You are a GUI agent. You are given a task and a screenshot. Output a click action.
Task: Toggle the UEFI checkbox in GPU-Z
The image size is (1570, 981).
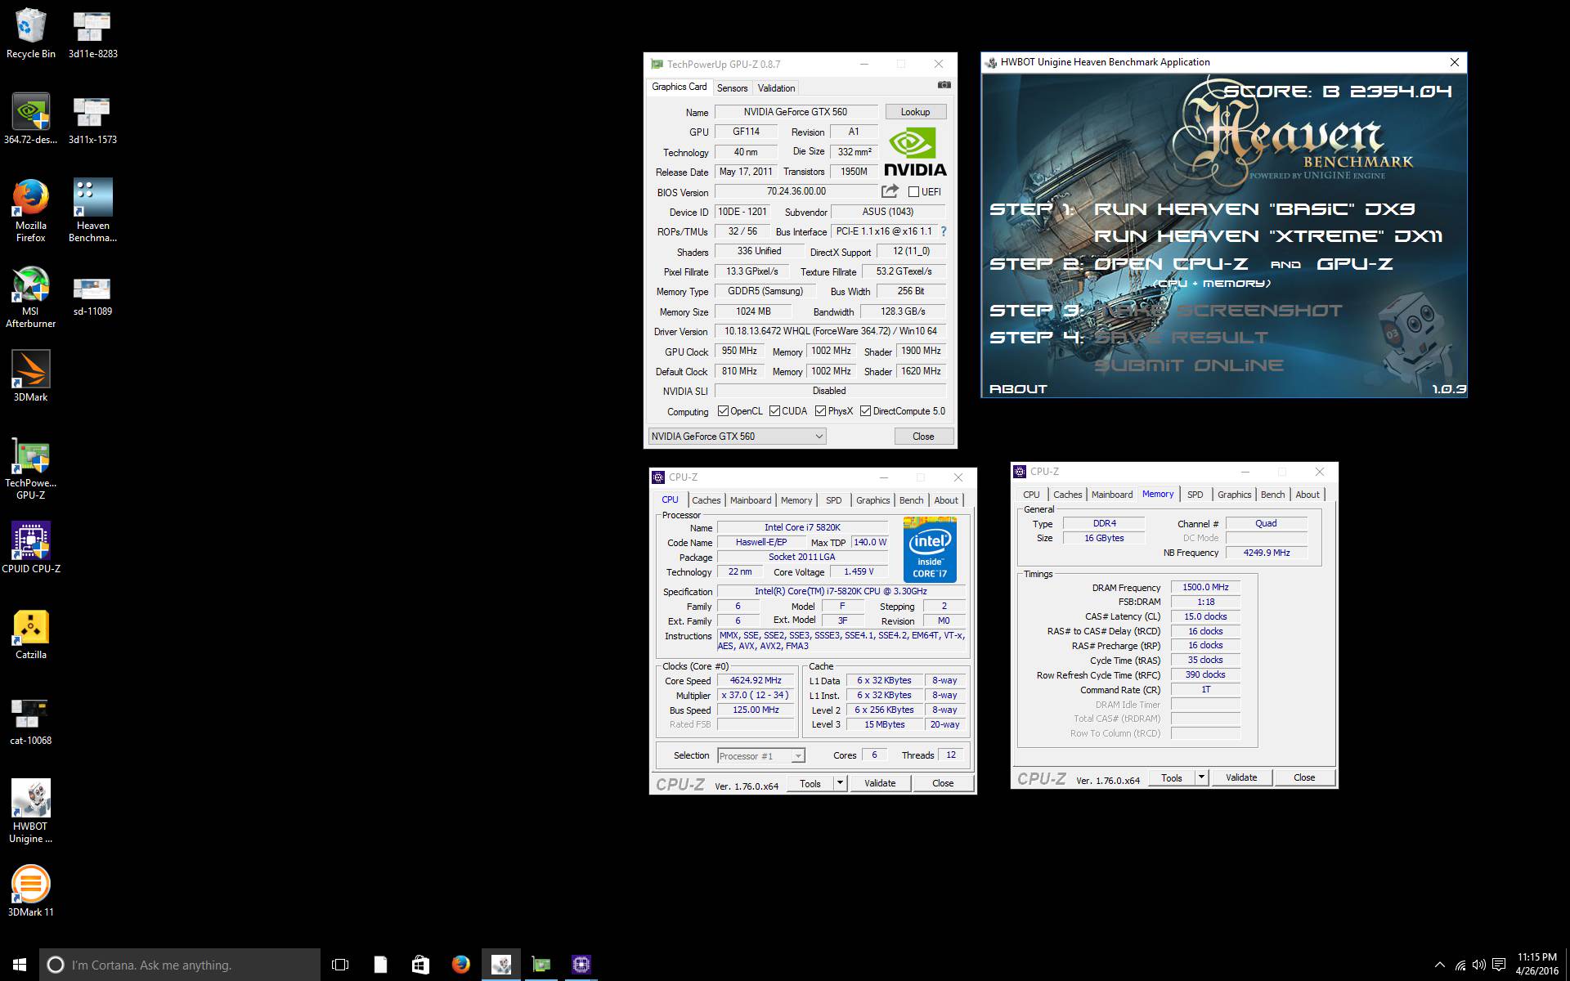913,192
